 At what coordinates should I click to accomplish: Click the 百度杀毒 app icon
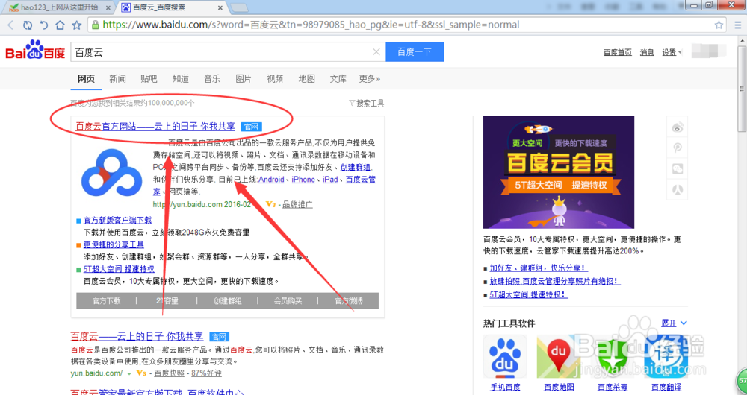613,356
